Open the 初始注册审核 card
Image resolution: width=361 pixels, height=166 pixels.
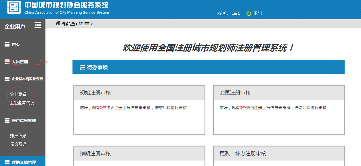click(95, 93)
